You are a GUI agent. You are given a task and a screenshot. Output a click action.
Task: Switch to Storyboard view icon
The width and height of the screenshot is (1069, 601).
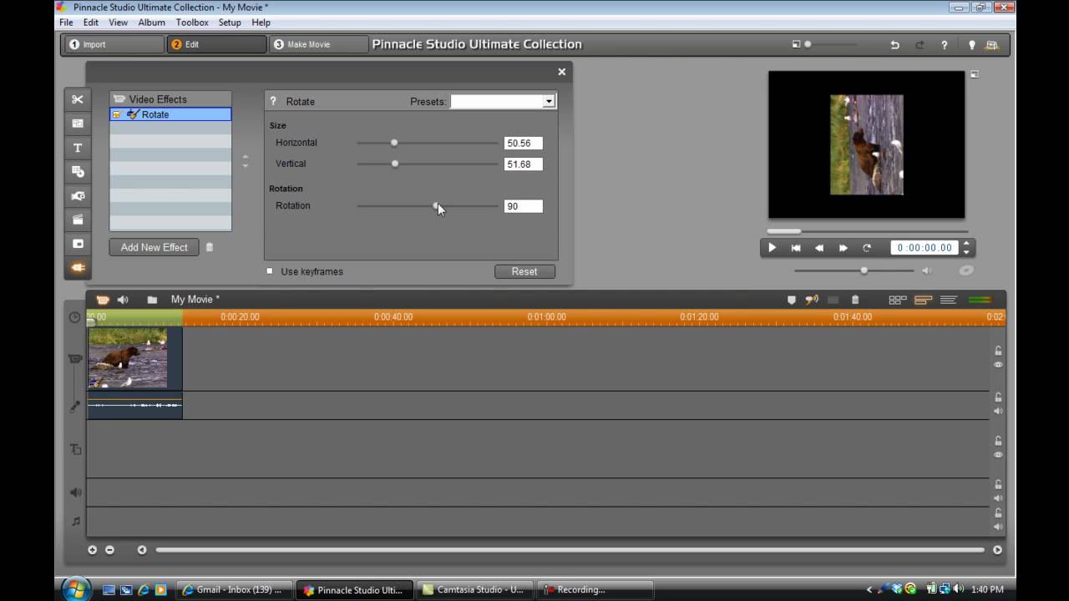pos(898,300)
